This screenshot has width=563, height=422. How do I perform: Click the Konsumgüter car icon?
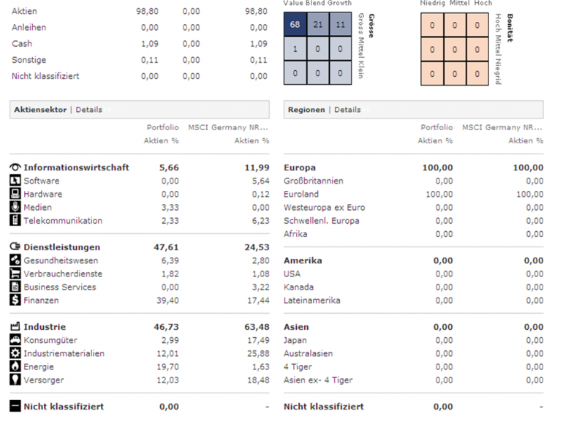pos(15,340)
